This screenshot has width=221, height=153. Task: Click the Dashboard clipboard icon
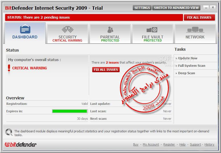coord(25,29)
